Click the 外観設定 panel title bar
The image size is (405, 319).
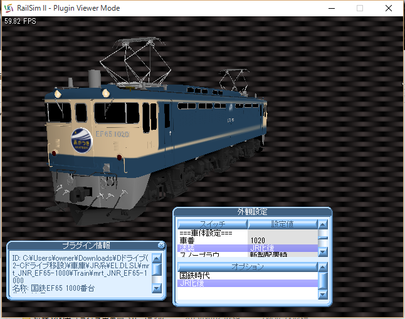click(x=252, y=212)
